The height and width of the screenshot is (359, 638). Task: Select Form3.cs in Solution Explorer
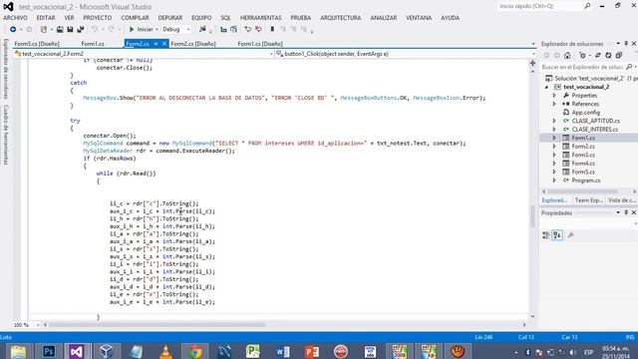point(582,155)
